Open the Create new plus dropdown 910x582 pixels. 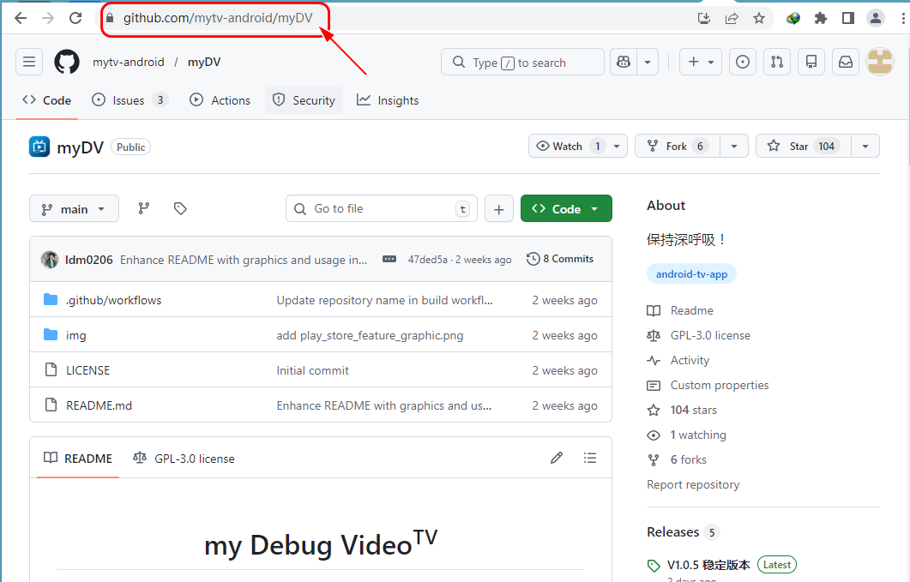tap(701, 62)
